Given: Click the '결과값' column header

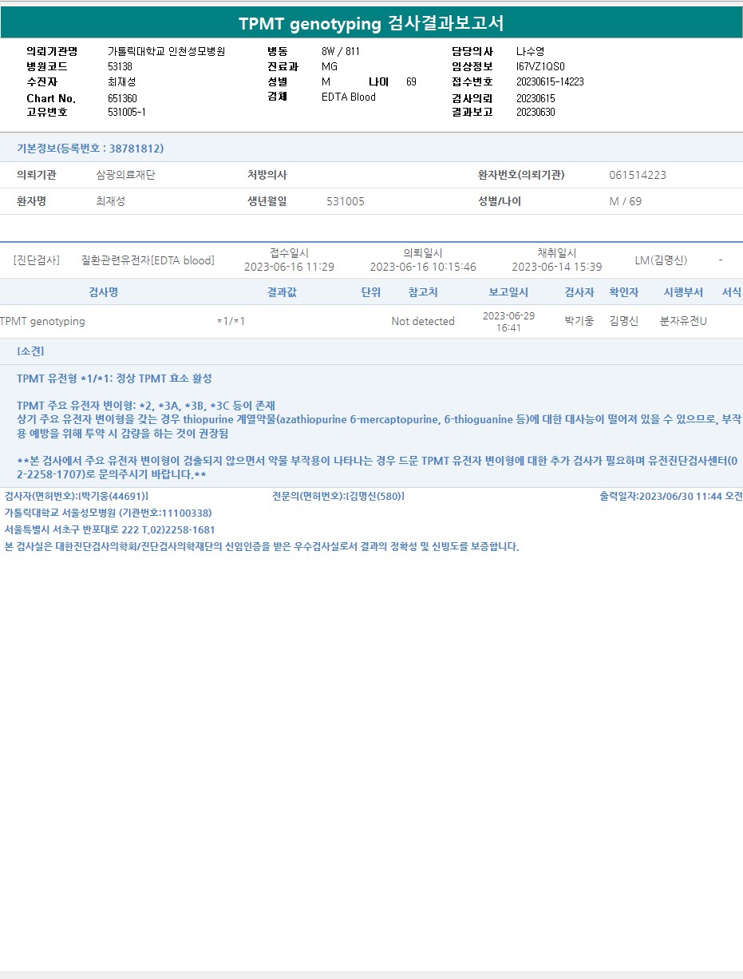Looking at the screenshot, I should point(282,292).
